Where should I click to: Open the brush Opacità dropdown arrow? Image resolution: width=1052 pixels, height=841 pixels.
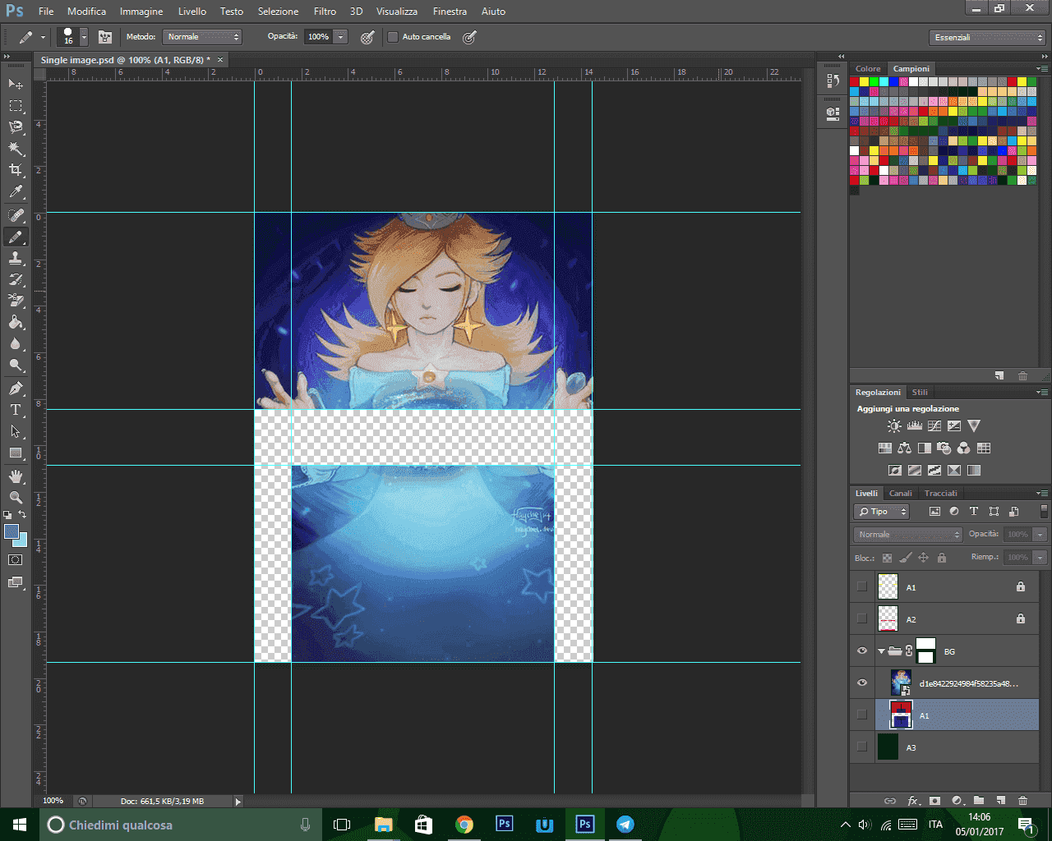(340, 37)
